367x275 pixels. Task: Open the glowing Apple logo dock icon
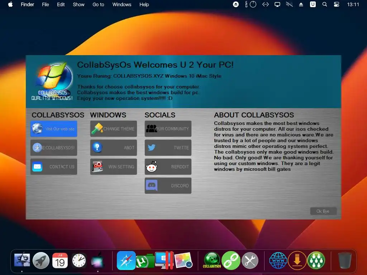(x=97, y=260)
